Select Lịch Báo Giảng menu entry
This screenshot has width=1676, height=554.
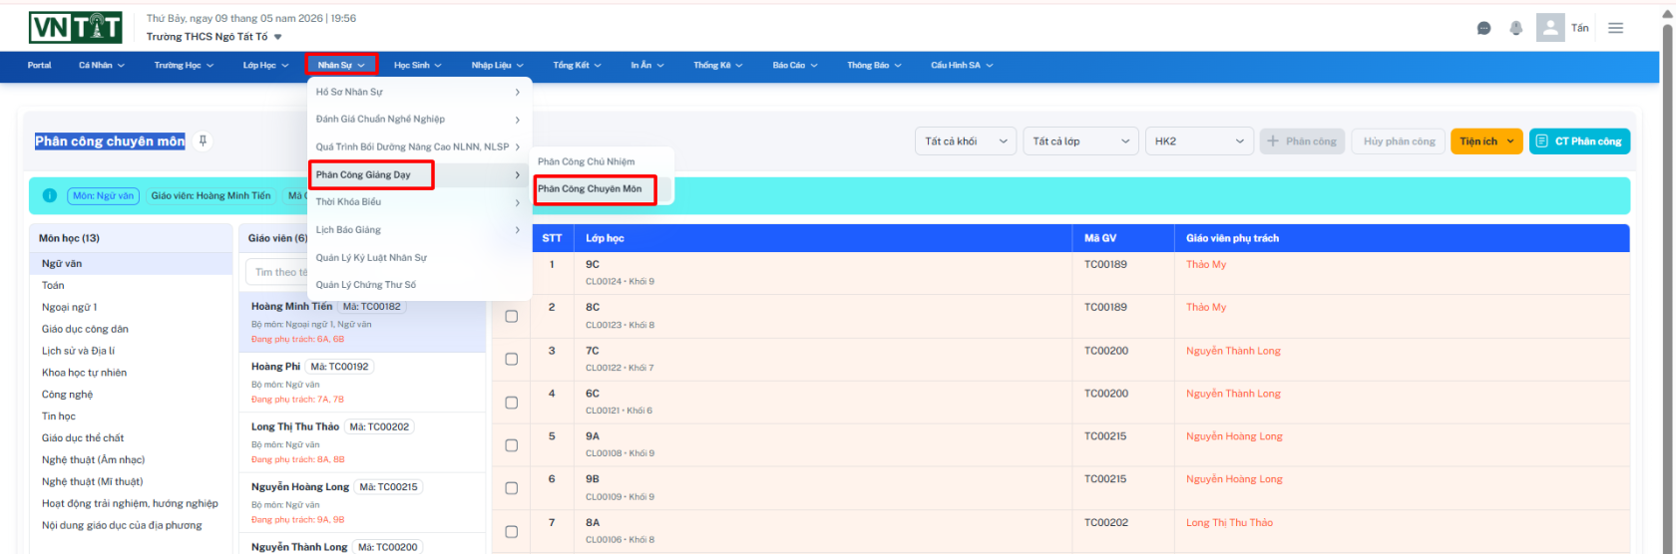[419, 230]
